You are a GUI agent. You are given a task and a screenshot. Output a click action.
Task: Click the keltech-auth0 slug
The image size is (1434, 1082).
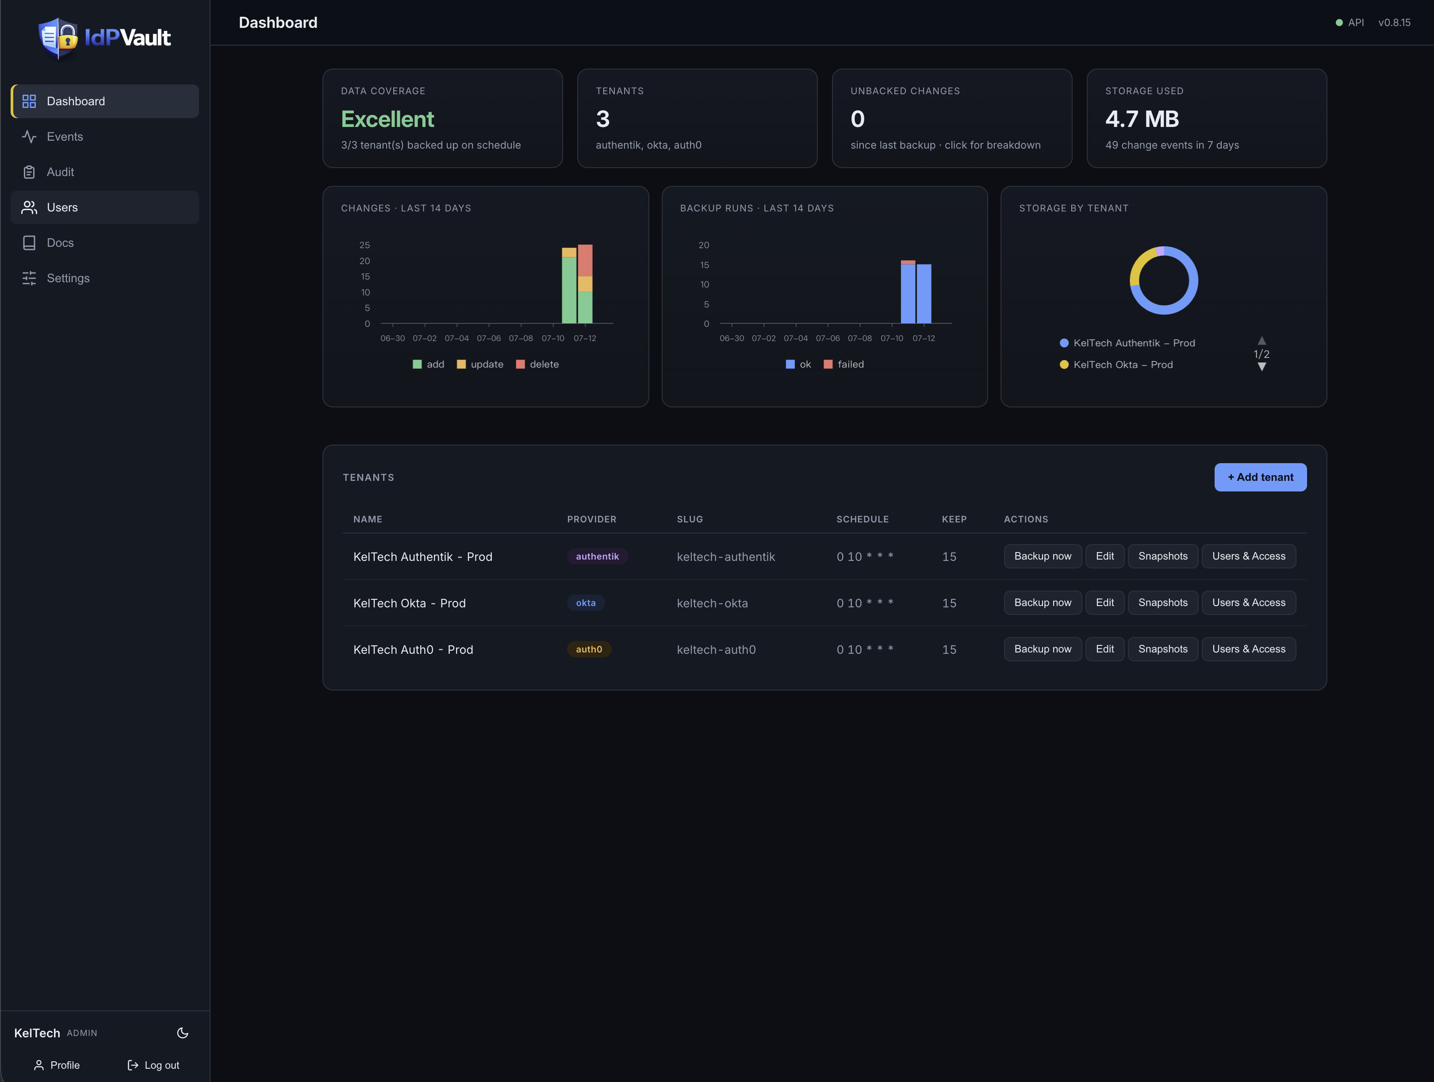point(716,649)
